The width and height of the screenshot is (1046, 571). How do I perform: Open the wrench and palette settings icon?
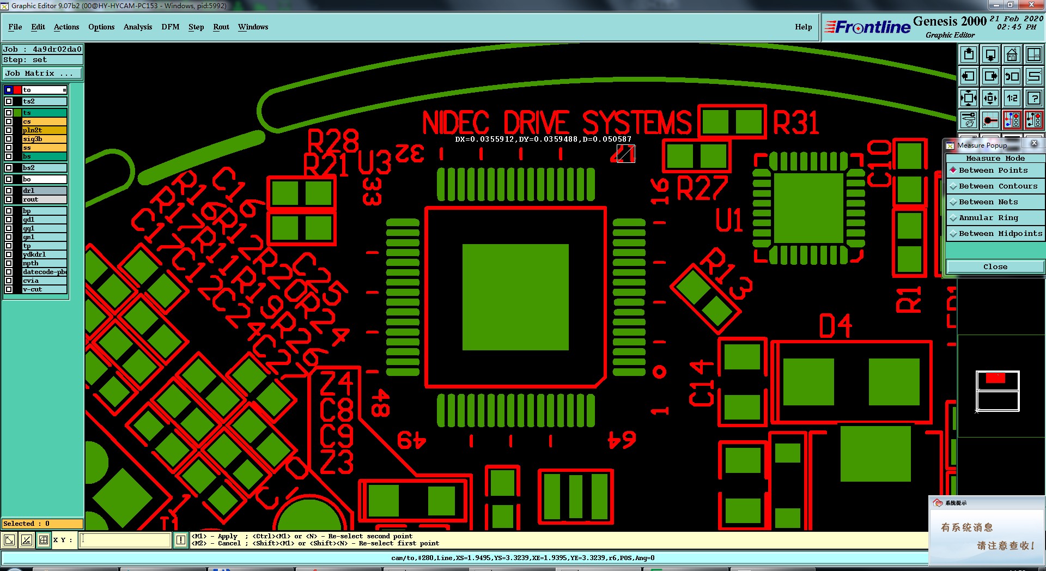(x=969, y=119)
